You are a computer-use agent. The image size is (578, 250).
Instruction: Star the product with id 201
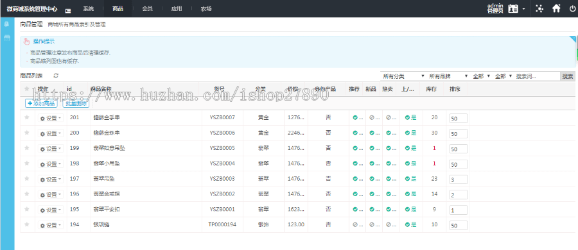(x=26, y=117)
